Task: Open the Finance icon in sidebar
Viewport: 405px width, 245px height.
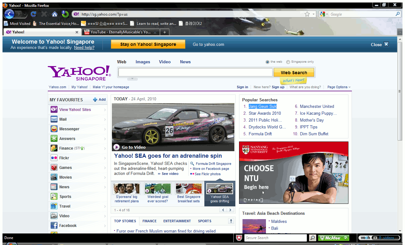Action: click(54, 148)
